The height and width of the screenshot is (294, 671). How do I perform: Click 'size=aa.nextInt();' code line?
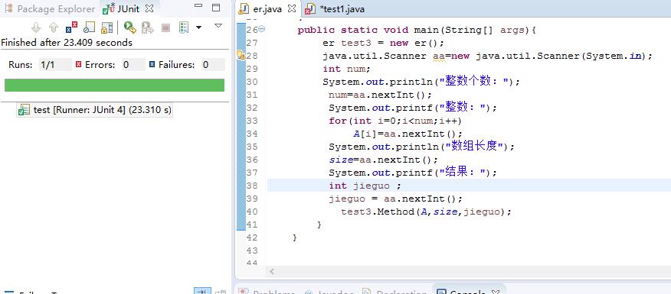pyautogui.click(x=383, y=160)
